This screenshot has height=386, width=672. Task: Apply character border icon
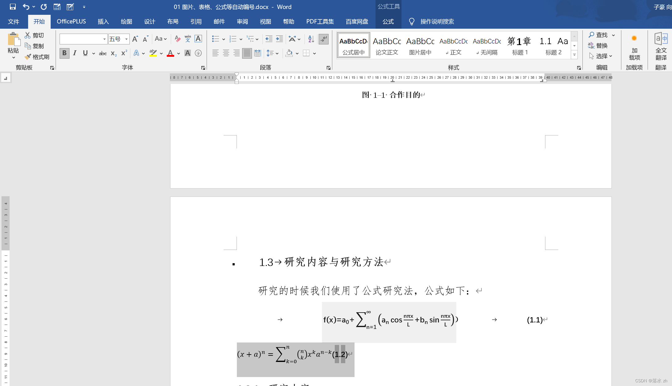198,39
